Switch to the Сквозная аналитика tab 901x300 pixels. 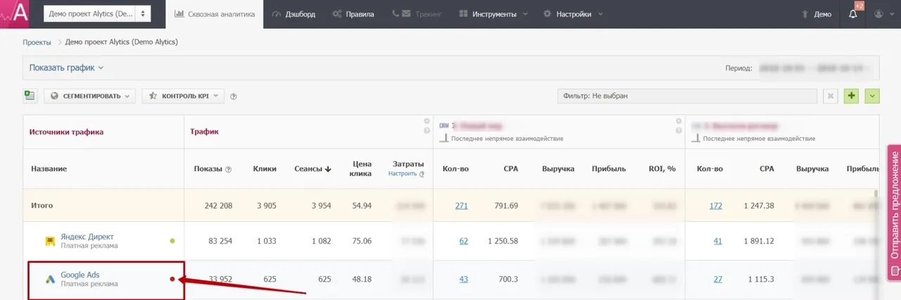(x=215, y=14)
